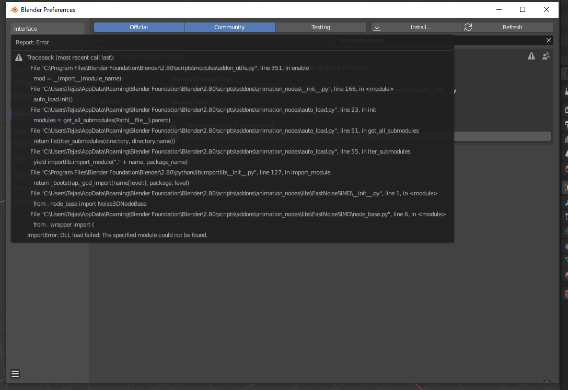Click the error indicator icon above the addon panel
This screenshot has height=390, width=568.
click(531, 55)
